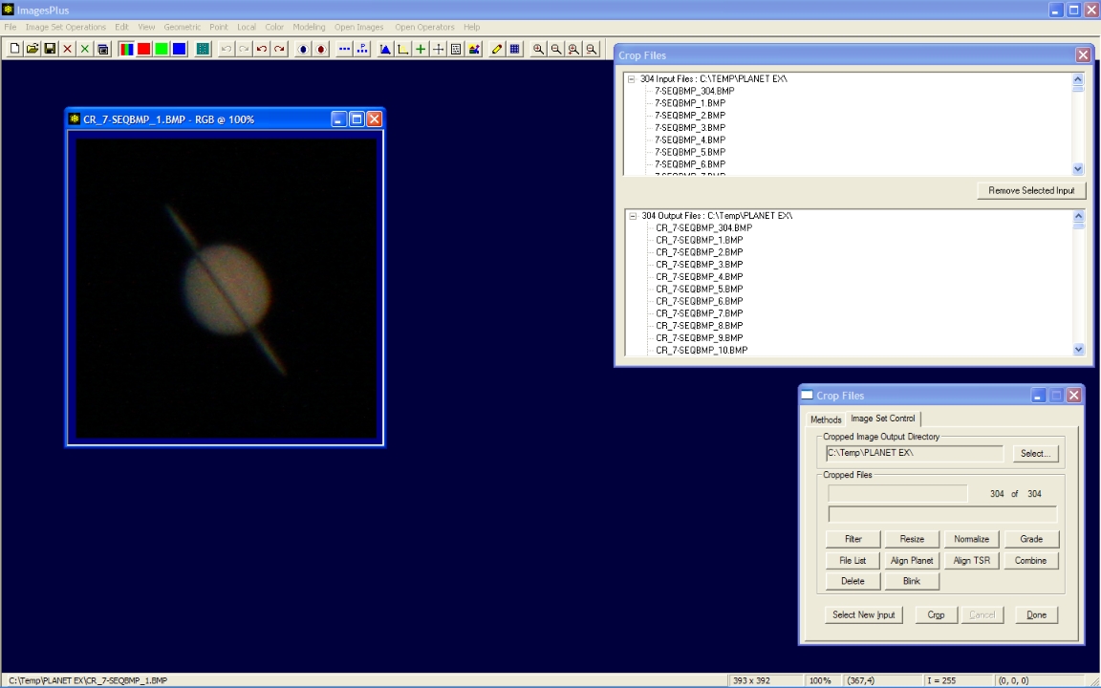Viewport: 1101px width, 688px height.
Task: Click the New file toolbar icon
Action: click(14, 49)
